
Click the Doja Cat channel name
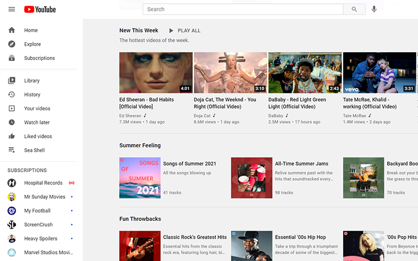click(x=202, y=115)
